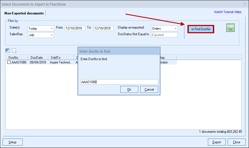
Task: Click the select all documents grid icon
Action: pyautogui.click(x=7, y=50)
